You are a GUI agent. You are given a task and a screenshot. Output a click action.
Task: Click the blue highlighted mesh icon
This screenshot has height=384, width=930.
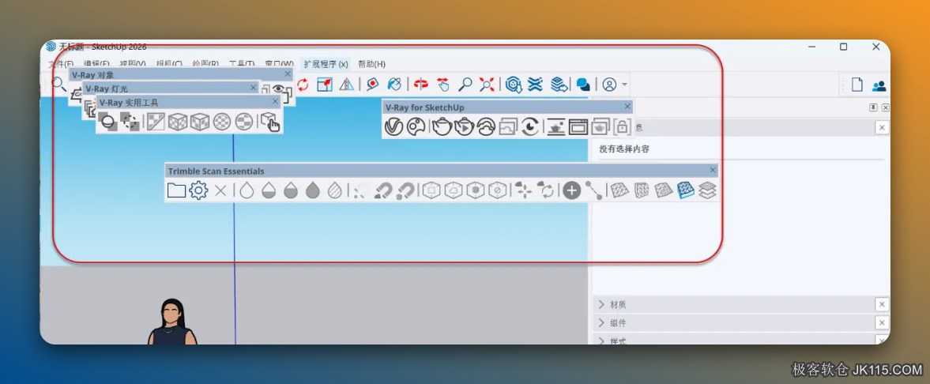point(686,190)
